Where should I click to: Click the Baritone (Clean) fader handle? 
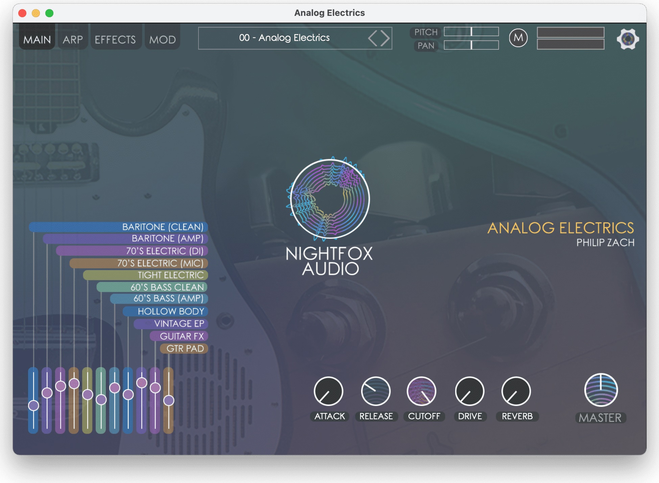tap(33, 405)
